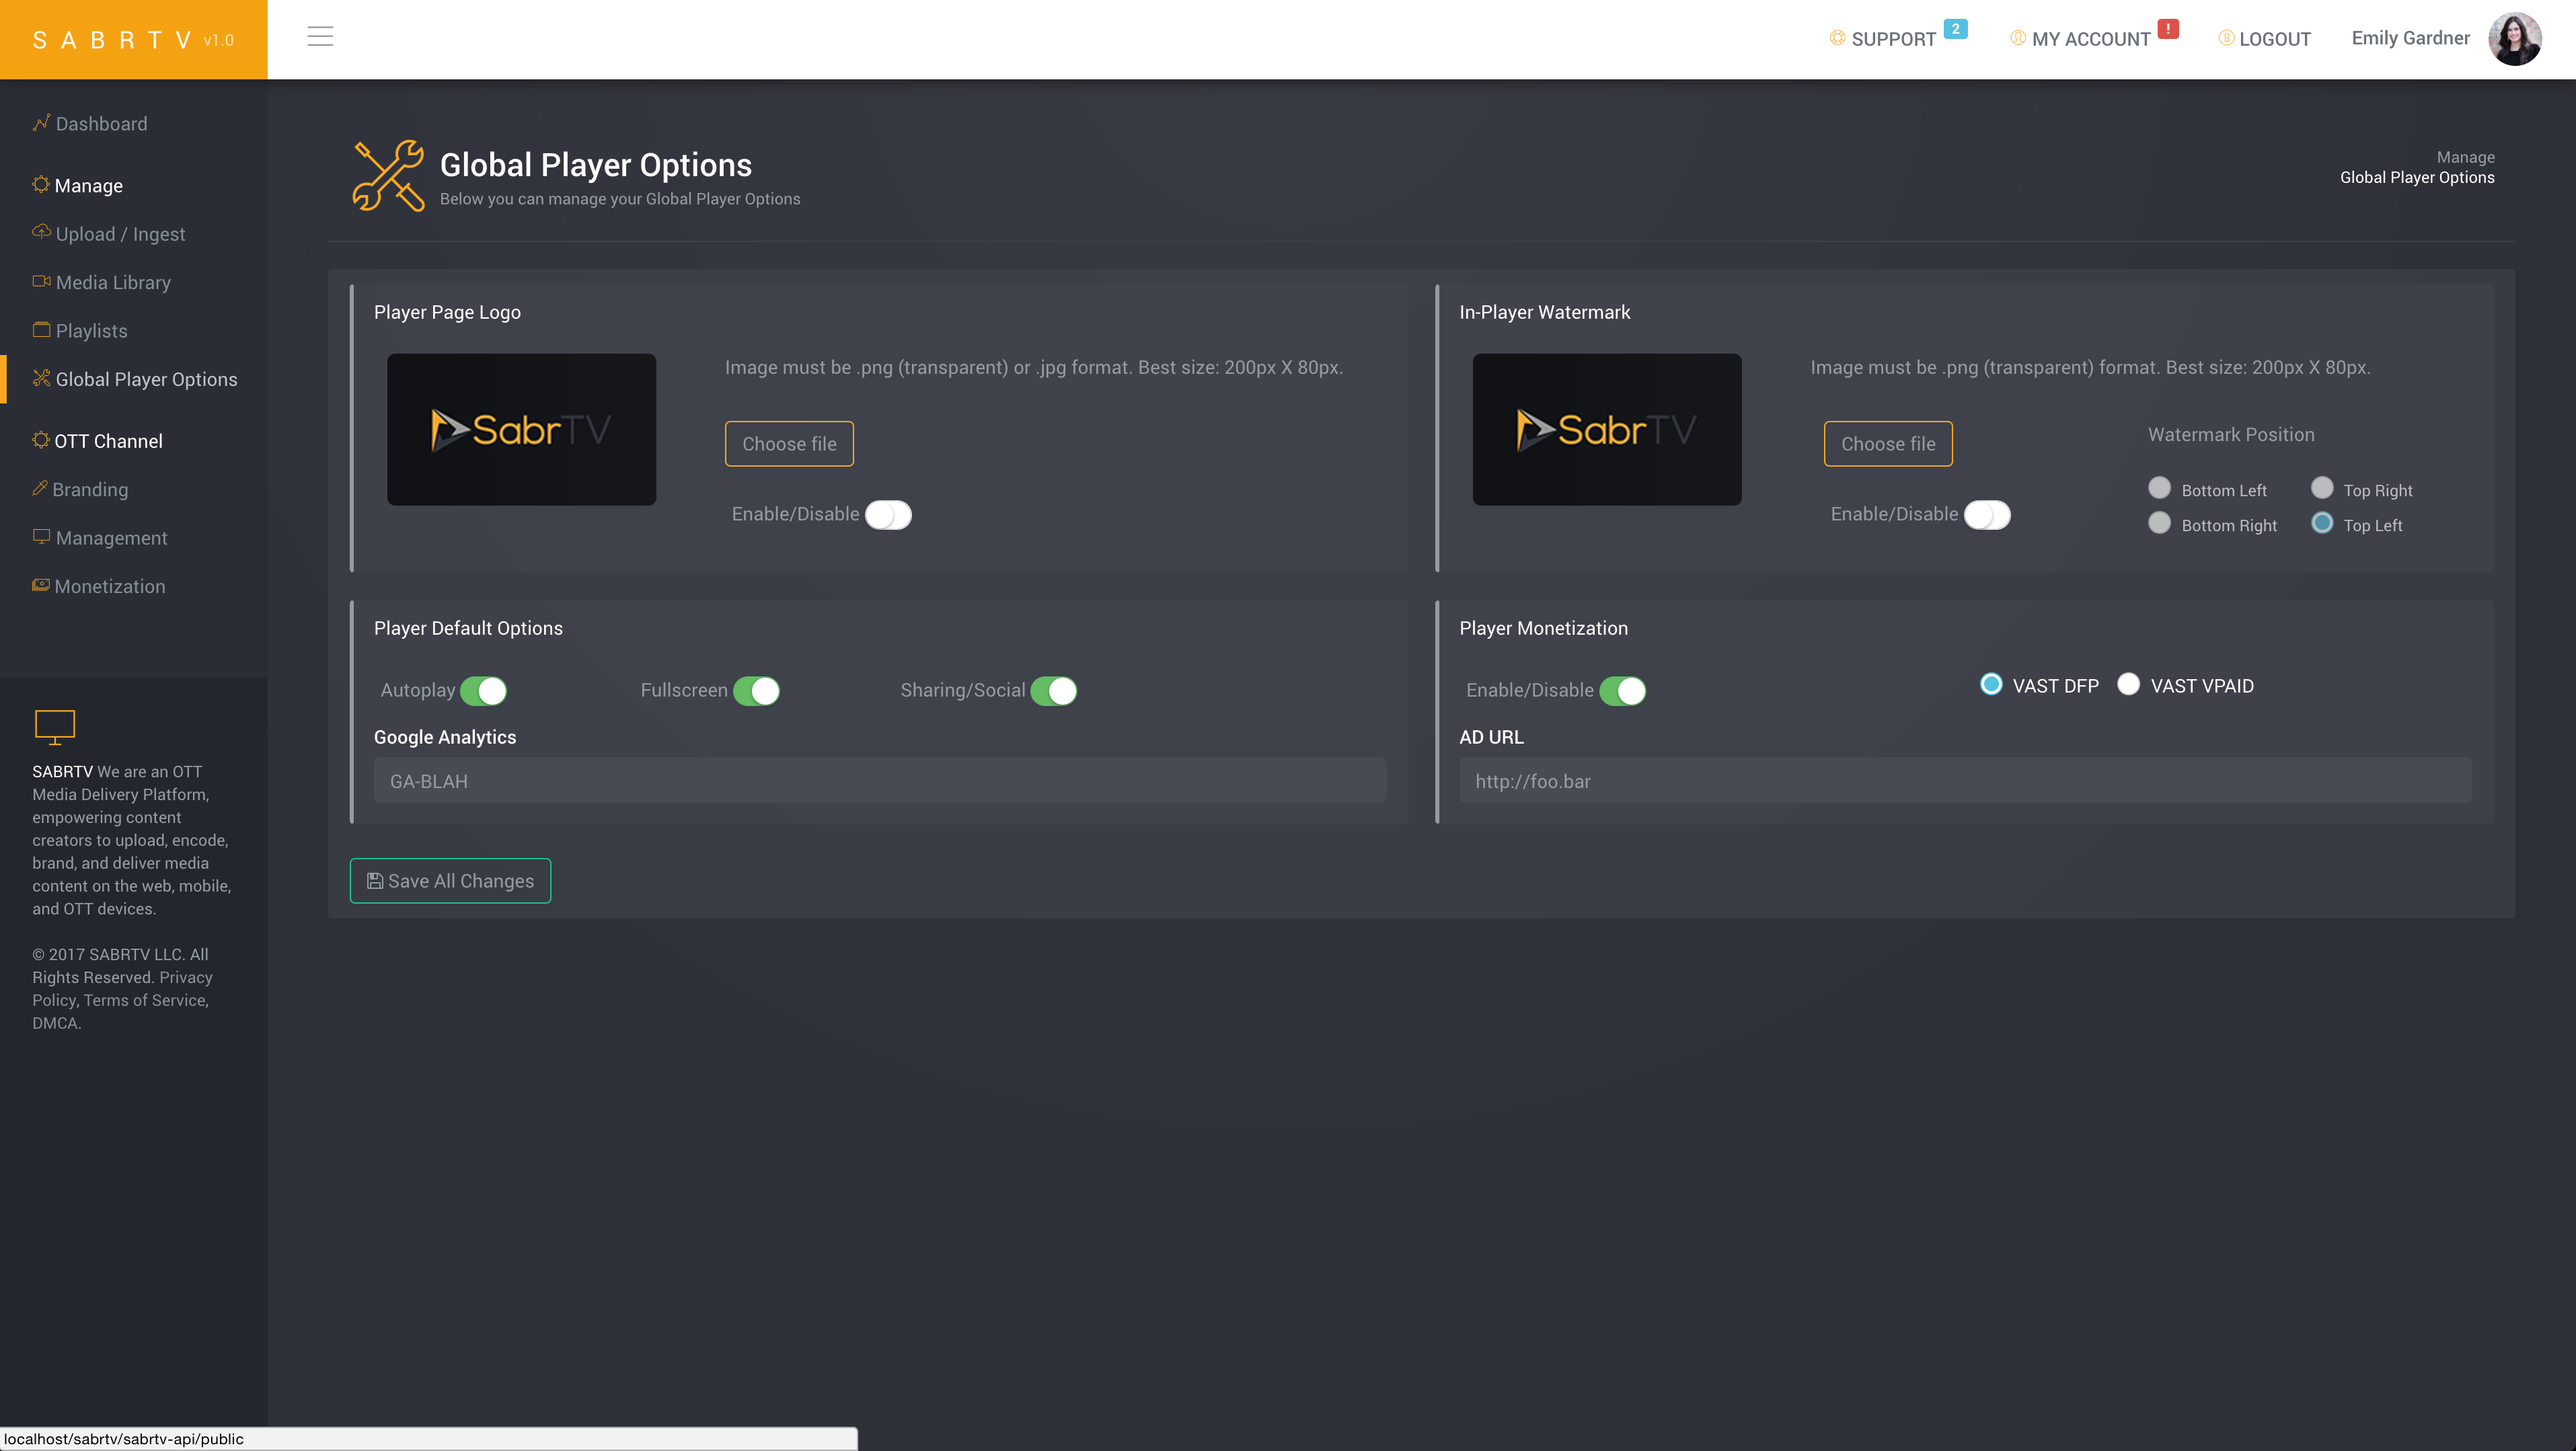The width and height of the screenshot is (2576, 1451).
Task: Toggle In-Player Watermark Enable/Disable switch
Action: 1987,515
